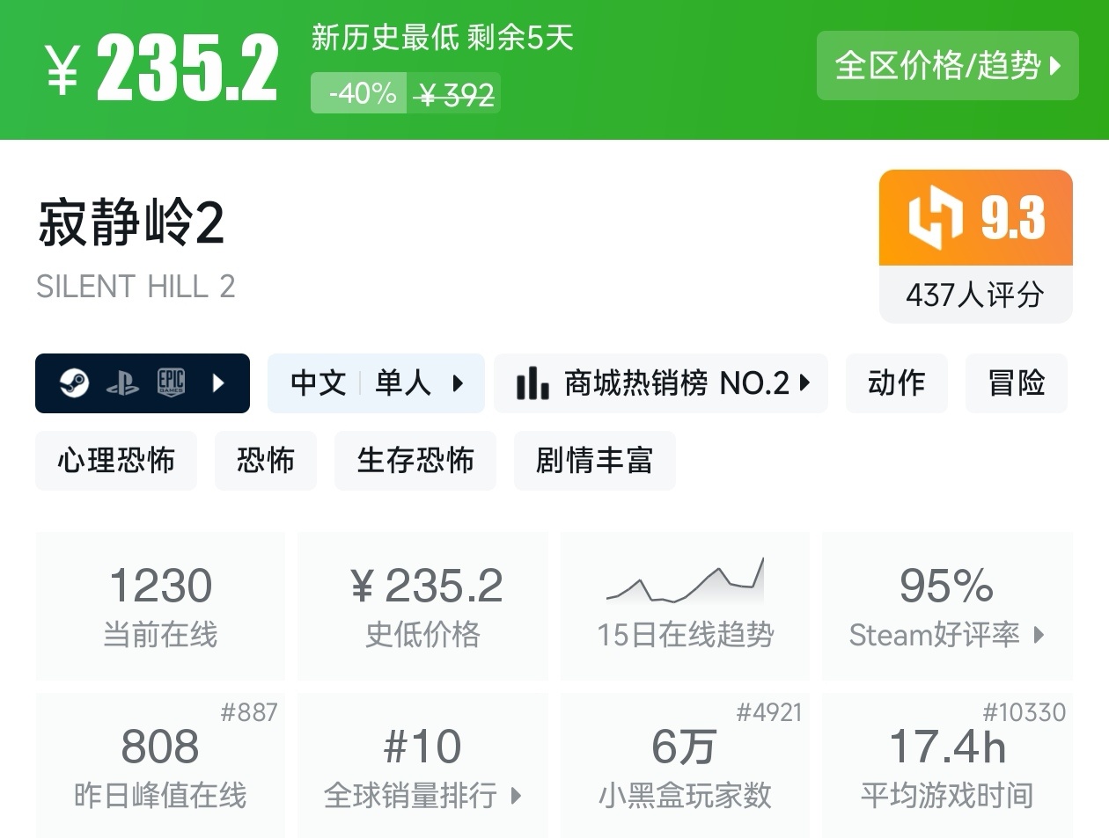The height and width of the screenshot is (838, 1109).
Task: Open the 808 昨日峰值在线 stat card
Action: pos(160,765)
